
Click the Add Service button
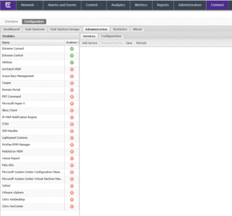[89, 43]
